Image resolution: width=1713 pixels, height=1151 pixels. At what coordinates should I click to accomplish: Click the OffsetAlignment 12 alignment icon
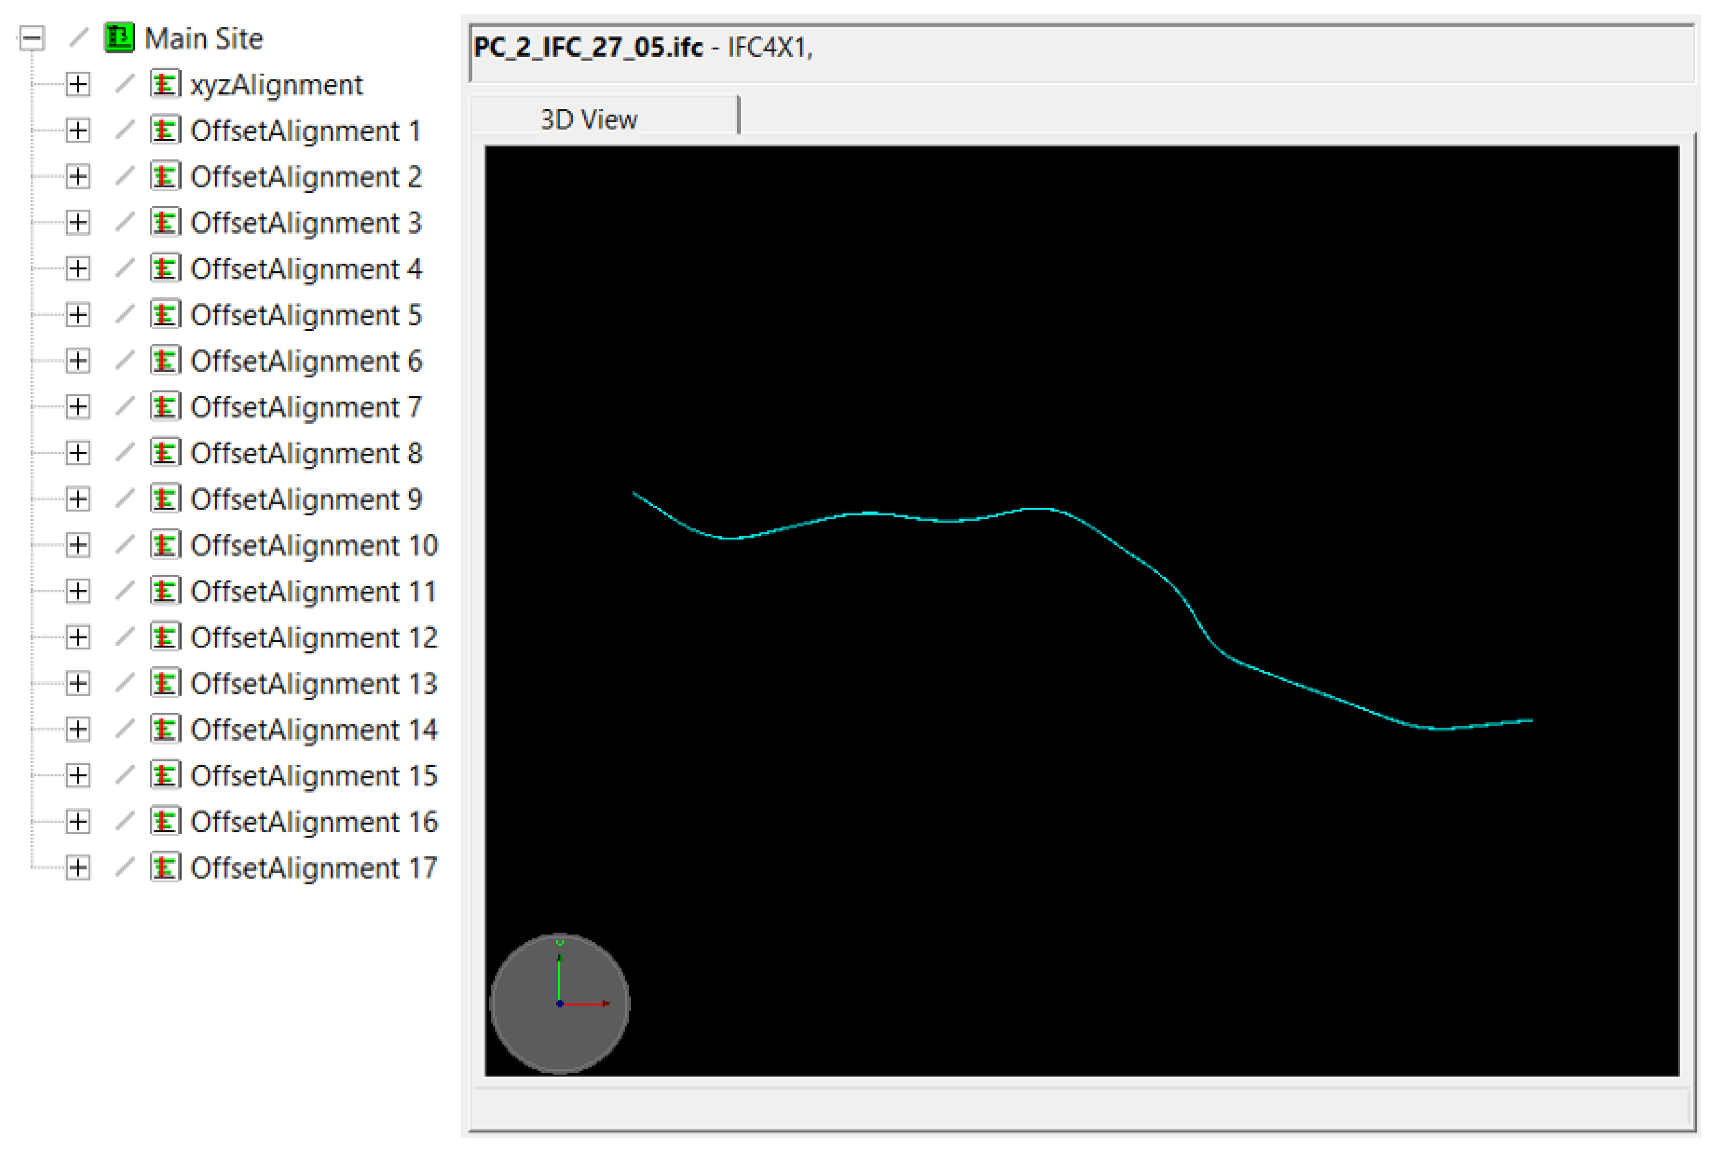pos(165,637)
